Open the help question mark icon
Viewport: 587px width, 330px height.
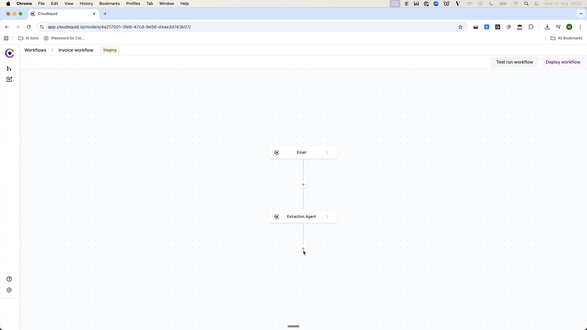(x=9, y=279)
